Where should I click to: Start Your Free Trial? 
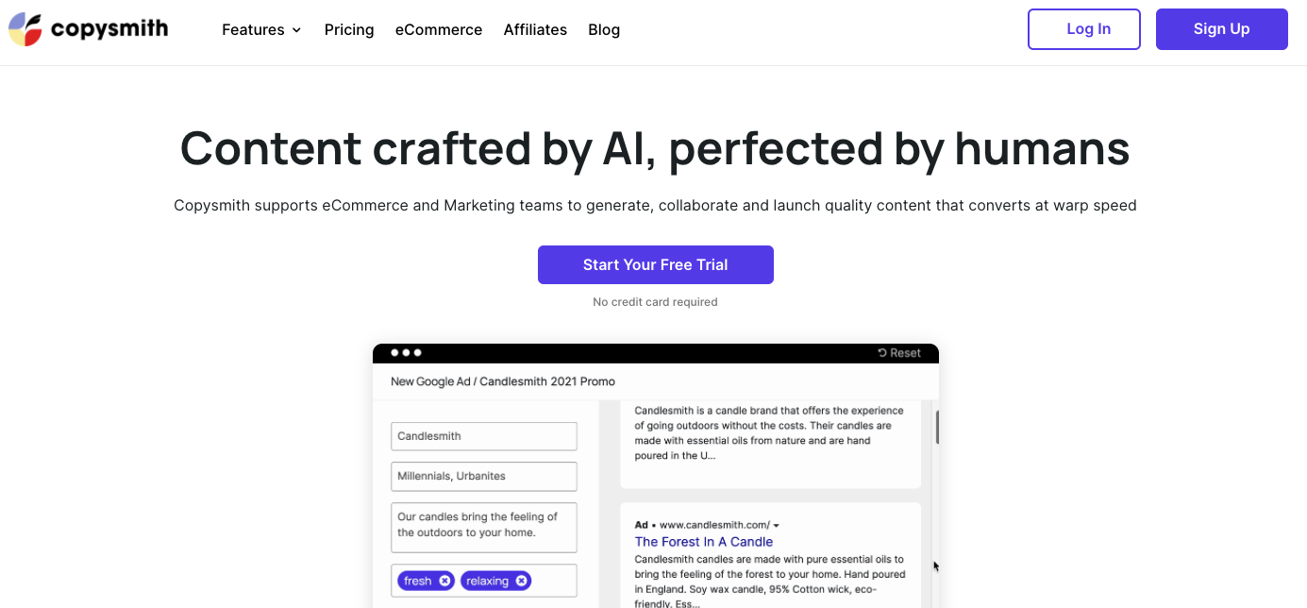click(656, 264)
